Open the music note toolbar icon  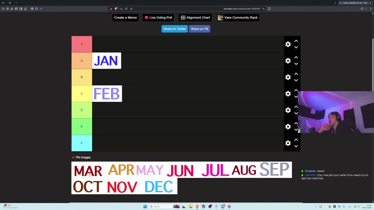coord(25,9)
